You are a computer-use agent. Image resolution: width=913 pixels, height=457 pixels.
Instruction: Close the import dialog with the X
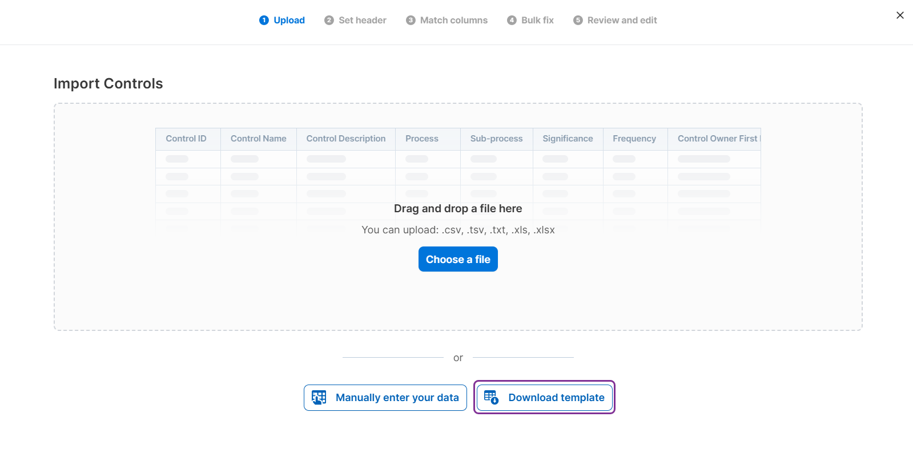(900, 15)
